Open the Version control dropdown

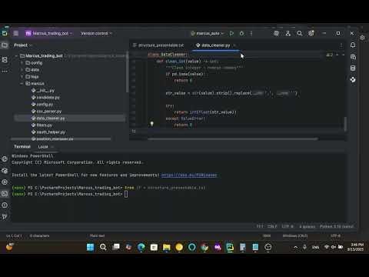click(96, 33)
